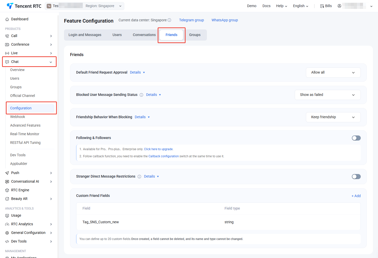Click the Usage chart icon
378x258 pixels.
coord(7,216)
